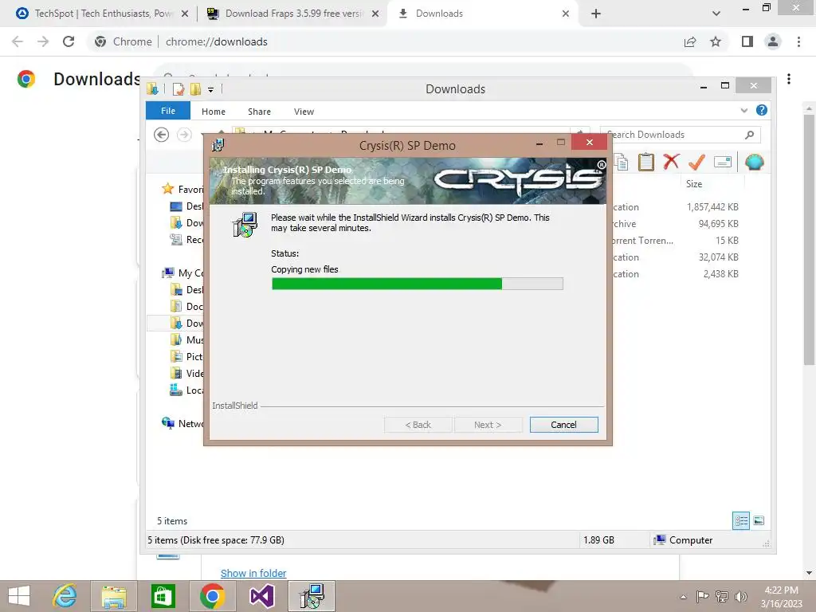Screen dimensions: 816x612
Task: Click the Crysis installer title bar icon
Action: click(218, 145)
